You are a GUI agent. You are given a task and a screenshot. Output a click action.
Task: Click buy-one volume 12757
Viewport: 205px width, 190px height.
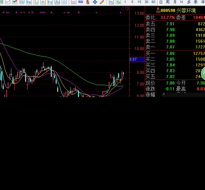click(199, 53)
